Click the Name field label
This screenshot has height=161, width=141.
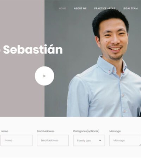(x=4, y=131)
